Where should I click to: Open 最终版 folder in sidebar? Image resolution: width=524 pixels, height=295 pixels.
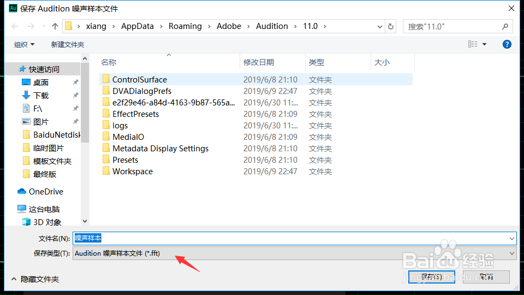point(44,174)
